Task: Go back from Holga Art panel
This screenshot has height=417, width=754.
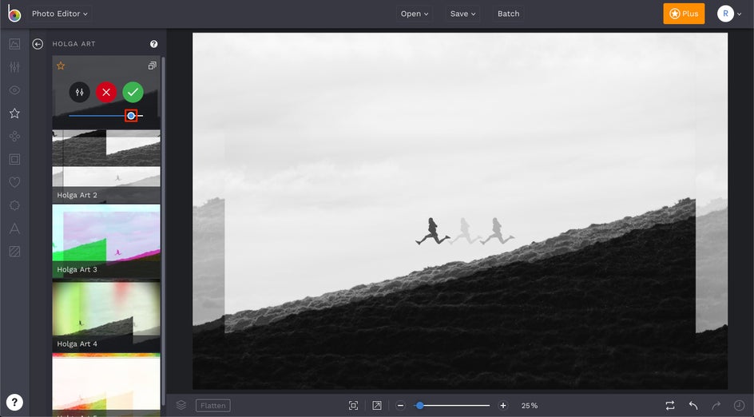Action: pos(38,44)
